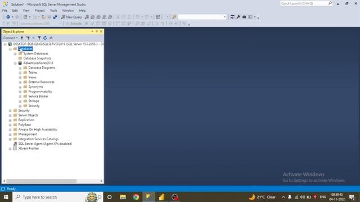Viewport: 360px width, 202px height.
Task: Expand the Management folder
Action: (10, 134)
